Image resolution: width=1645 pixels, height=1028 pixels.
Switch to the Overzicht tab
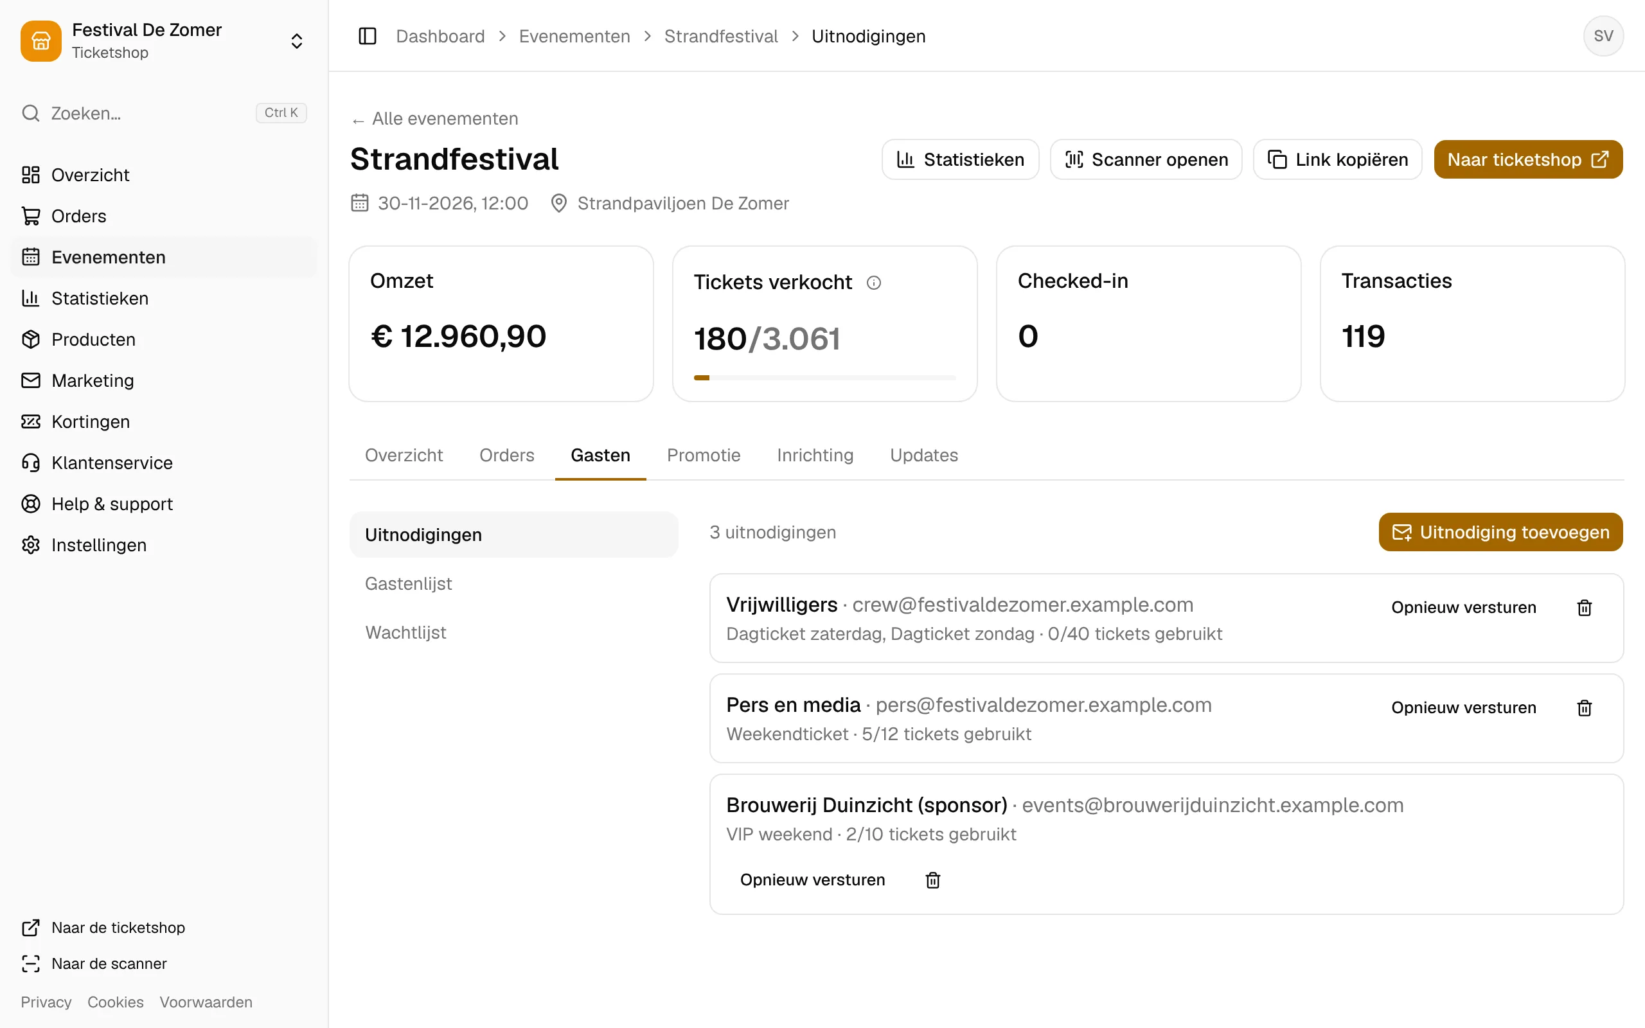point(404,455)
